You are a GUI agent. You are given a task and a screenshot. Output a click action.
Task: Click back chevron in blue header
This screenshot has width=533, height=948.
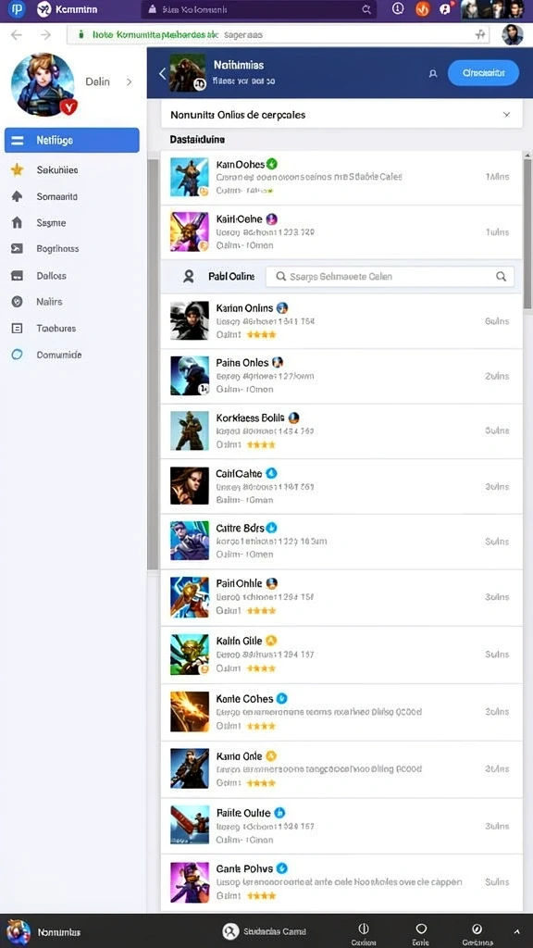point(162,73)
